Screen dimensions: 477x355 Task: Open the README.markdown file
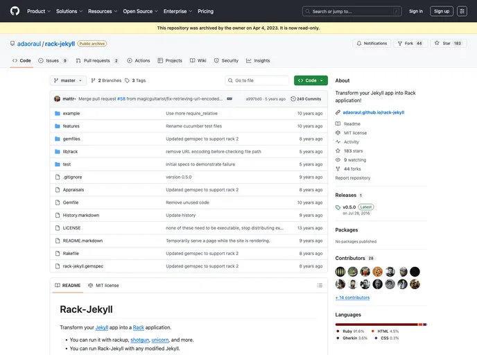coord(83,241)
